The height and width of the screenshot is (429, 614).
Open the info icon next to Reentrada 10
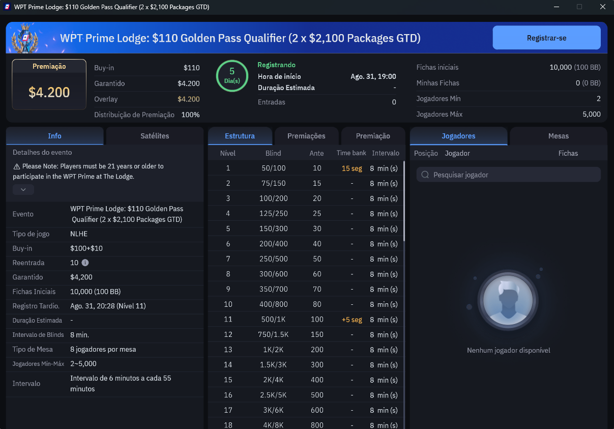(x=85, y=263)
